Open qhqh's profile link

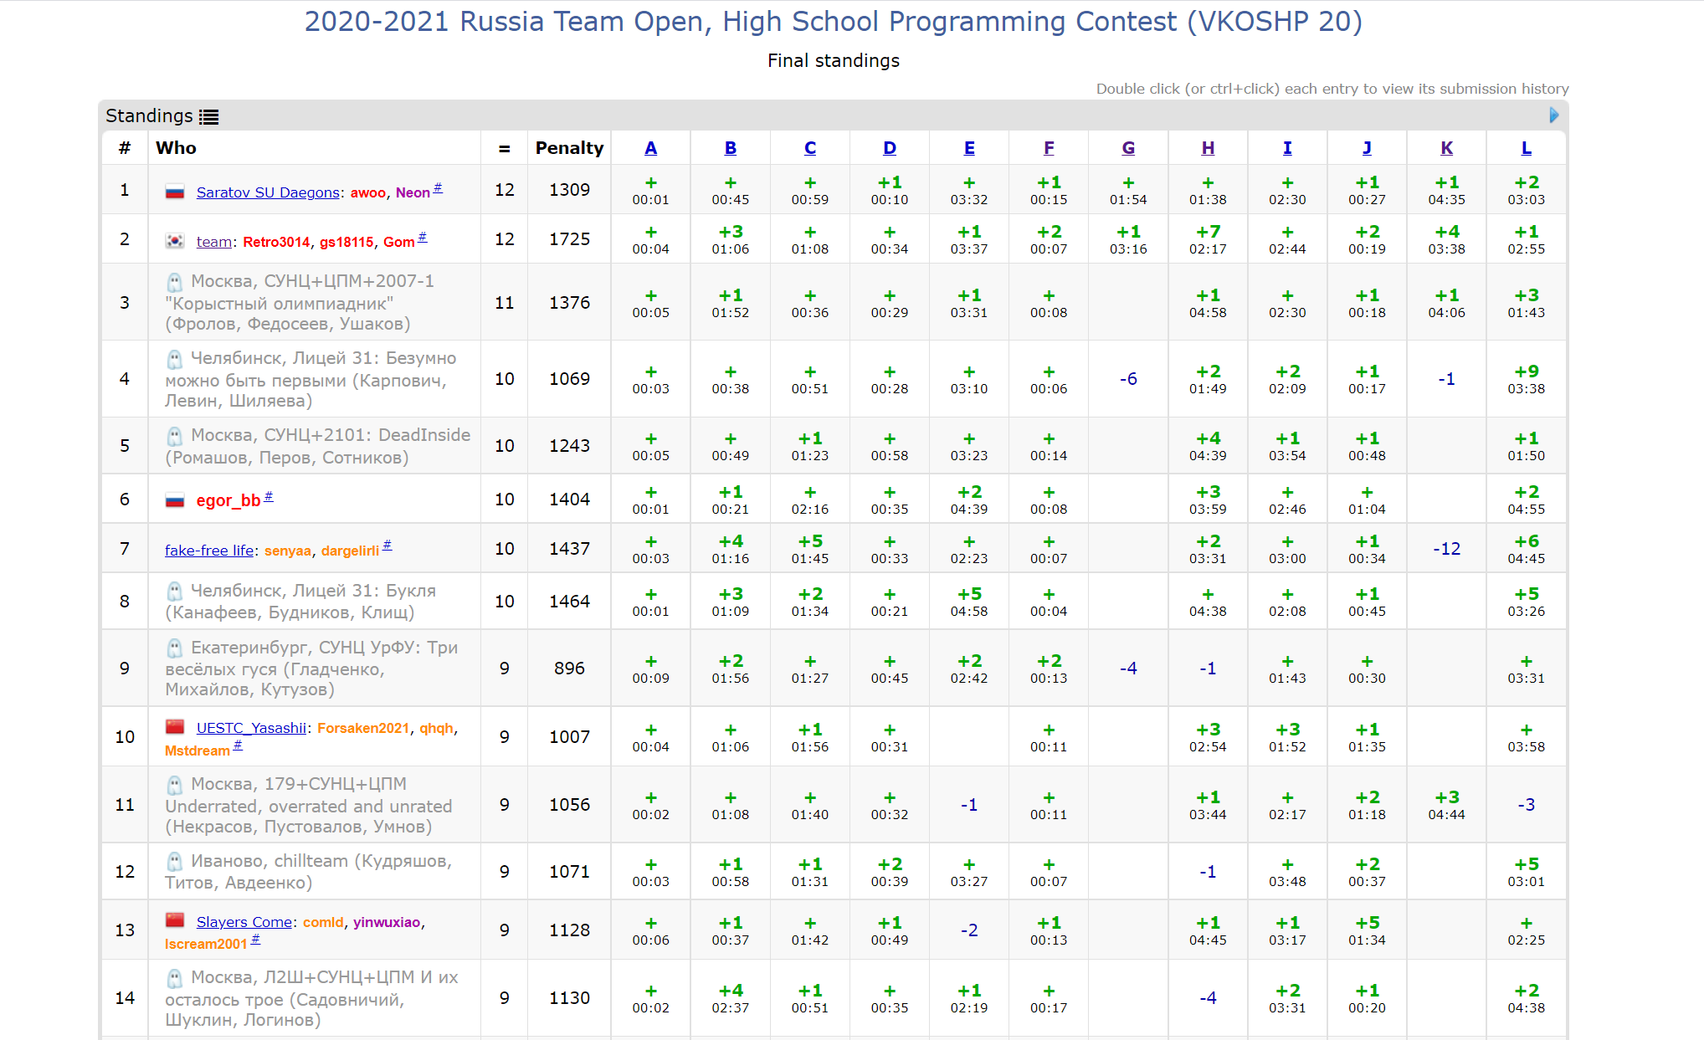(436, 728)
